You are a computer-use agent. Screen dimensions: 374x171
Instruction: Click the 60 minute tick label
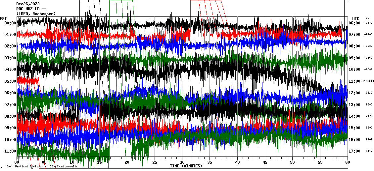point(347,162)
